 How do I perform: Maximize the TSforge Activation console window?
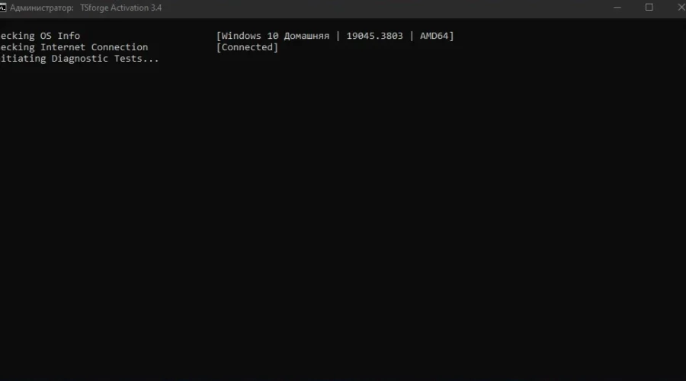click(649, 8)
